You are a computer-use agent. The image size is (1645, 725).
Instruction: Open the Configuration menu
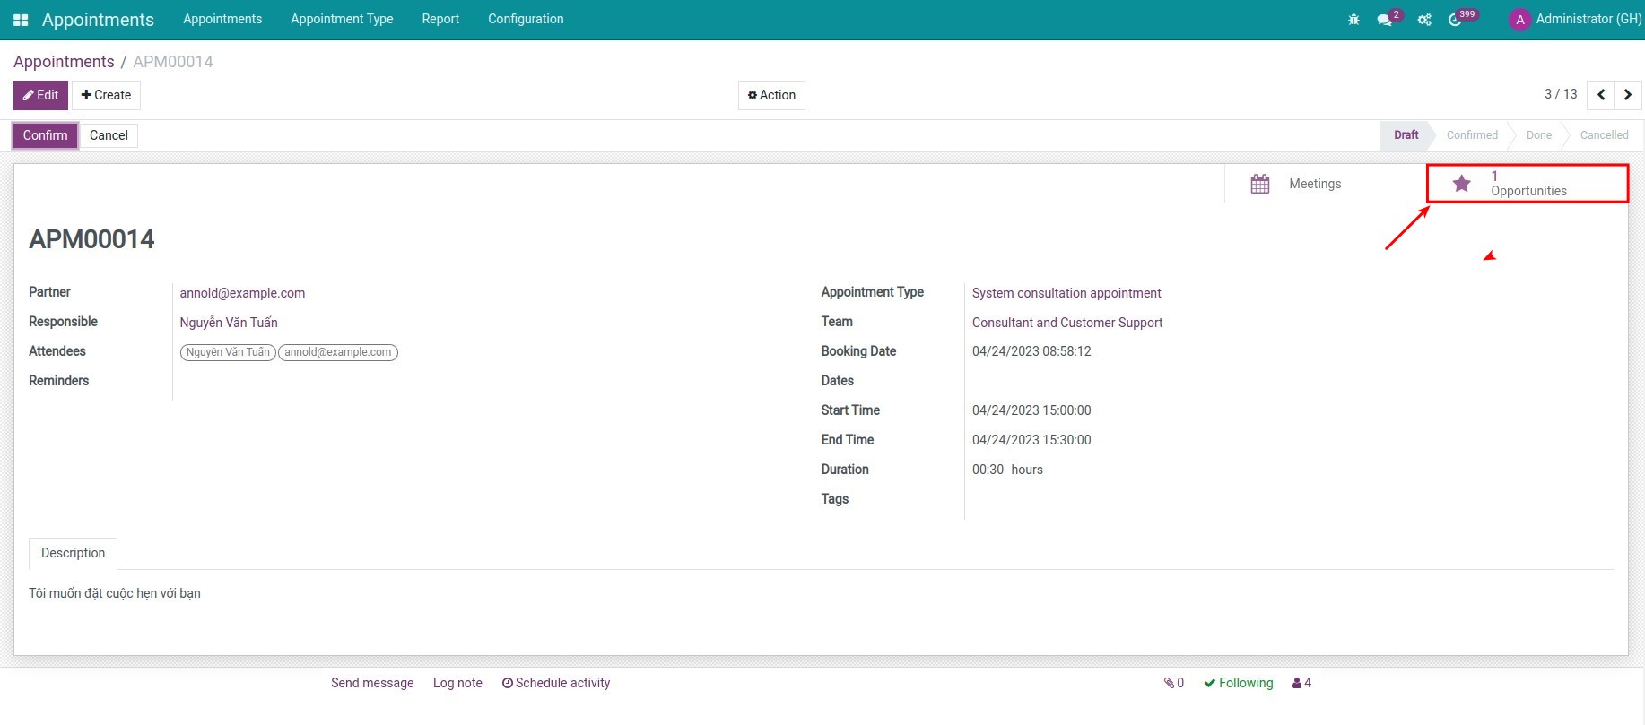point(526,19)
